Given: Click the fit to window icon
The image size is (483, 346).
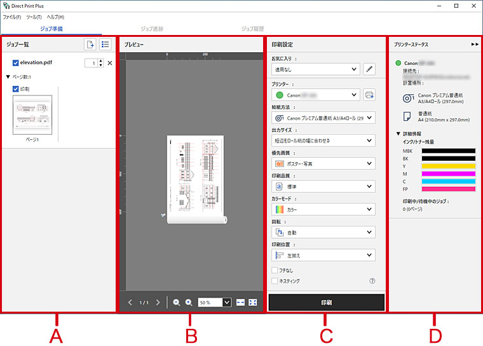Looking at the screenshot, I should pyautogui.click(x=253, y=302).
